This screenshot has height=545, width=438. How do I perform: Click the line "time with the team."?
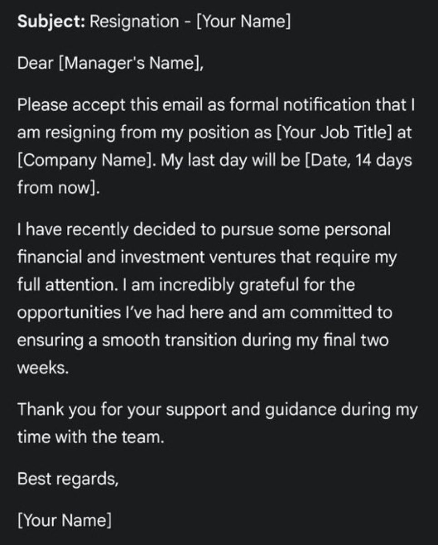click(x=90, y=437)
